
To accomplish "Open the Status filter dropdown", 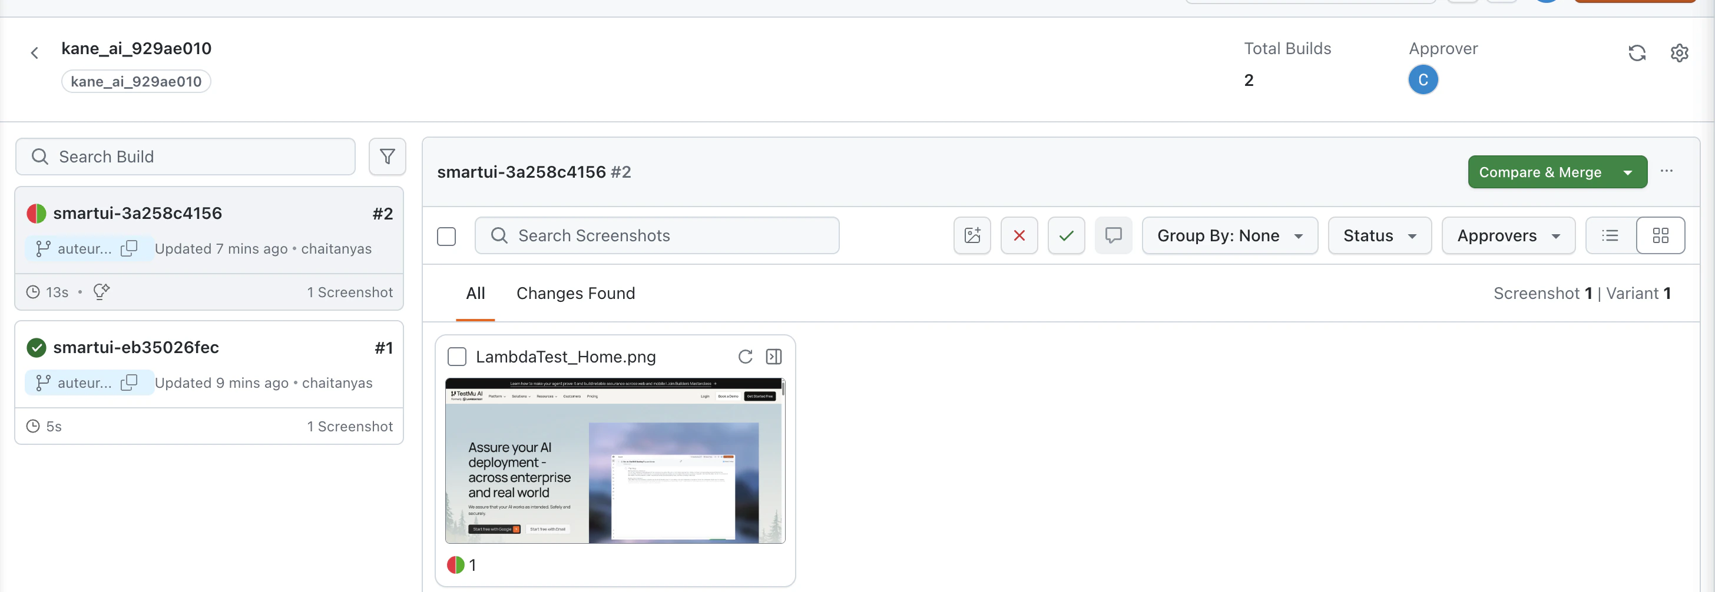I will (1379, 235).
